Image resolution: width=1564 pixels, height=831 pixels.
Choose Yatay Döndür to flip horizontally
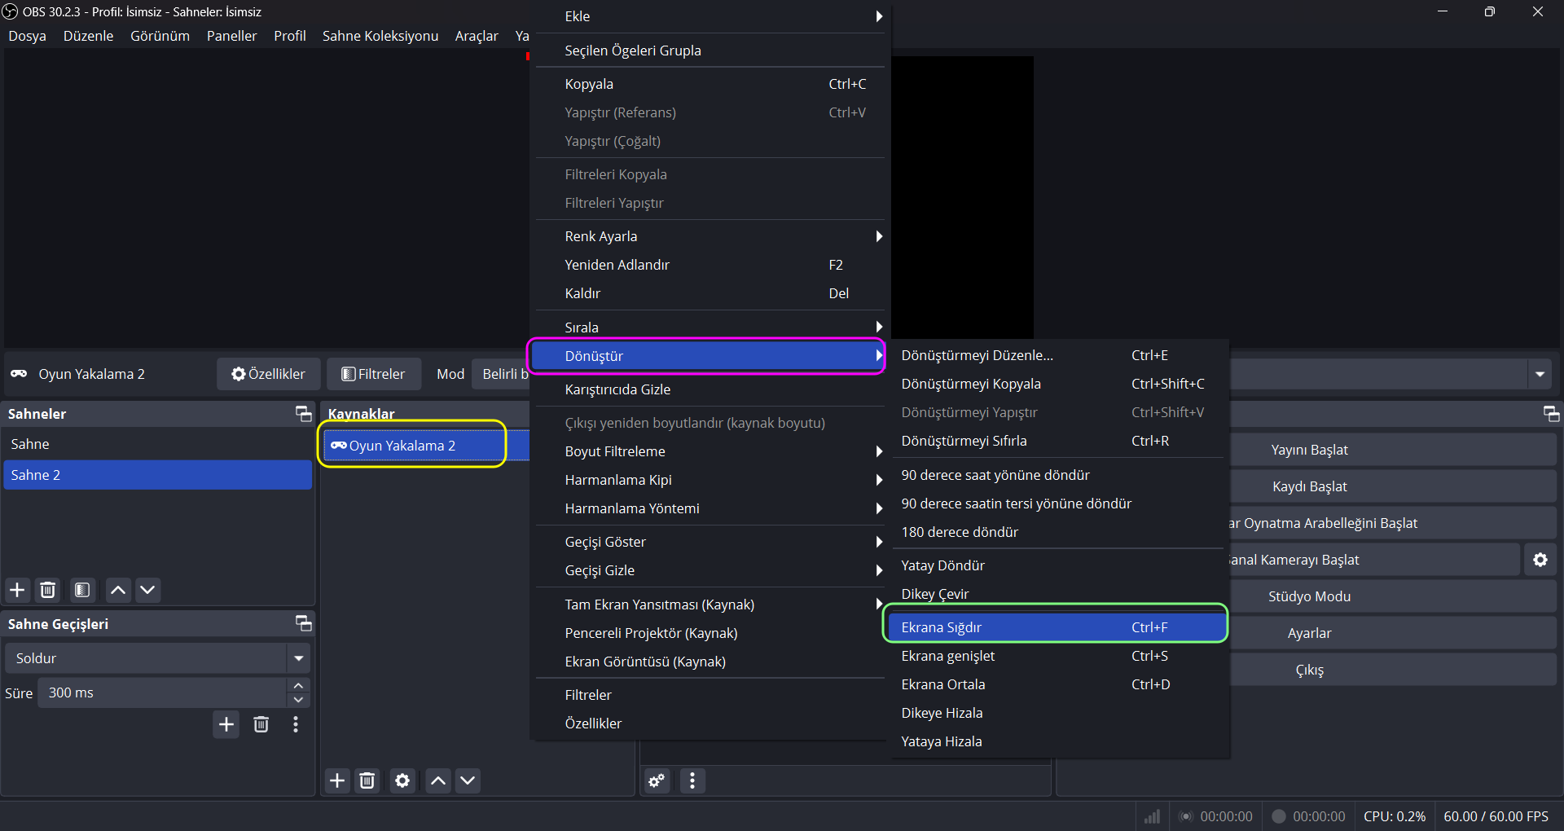point(1056,565)
